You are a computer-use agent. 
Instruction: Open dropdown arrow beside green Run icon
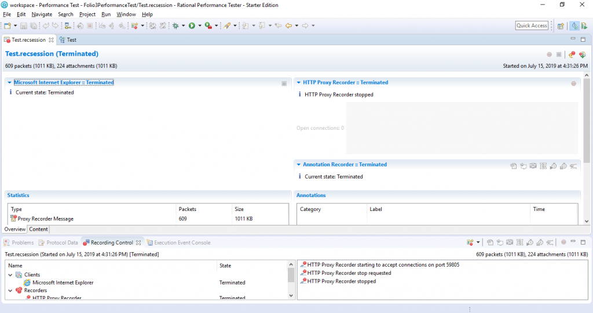click(200, 26)
